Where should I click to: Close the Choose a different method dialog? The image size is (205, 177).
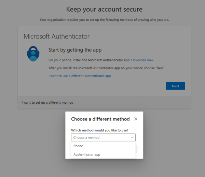click(136, 119)
